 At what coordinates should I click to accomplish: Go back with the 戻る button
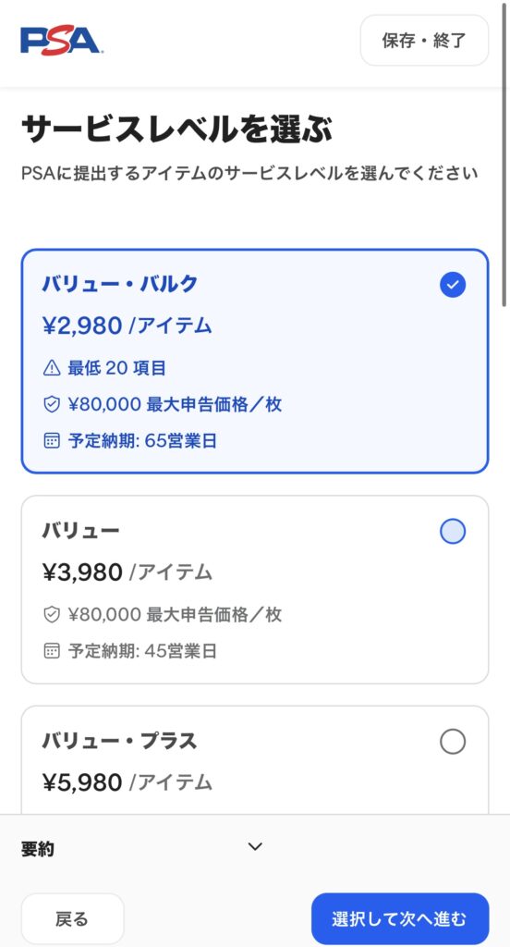72,918
